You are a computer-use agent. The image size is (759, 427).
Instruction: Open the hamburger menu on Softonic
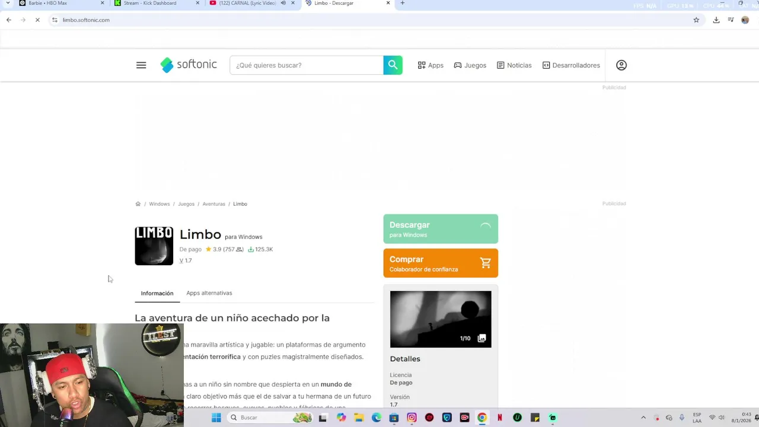click(x=141, y=65)
